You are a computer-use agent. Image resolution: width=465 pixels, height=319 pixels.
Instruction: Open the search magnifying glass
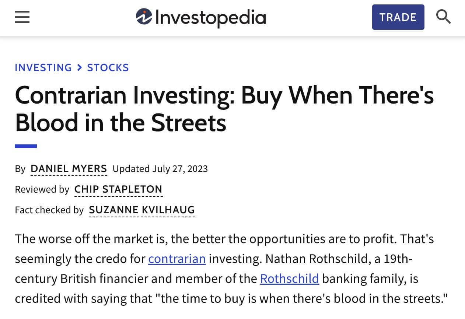[x=443, y=17]
